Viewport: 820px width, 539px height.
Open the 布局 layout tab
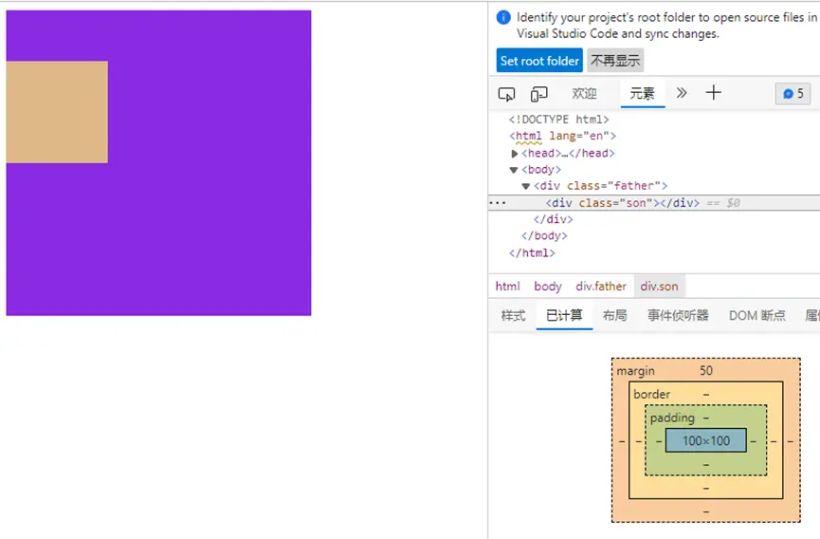pos(614,316)
